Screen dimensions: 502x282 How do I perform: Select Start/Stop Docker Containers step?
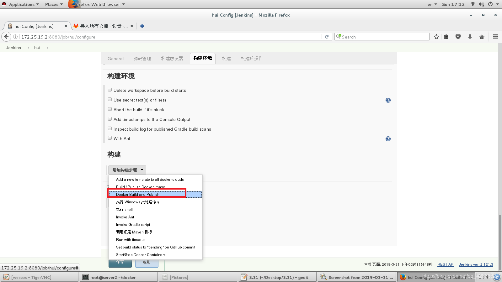pyautogui.click(x=155, y=255)
